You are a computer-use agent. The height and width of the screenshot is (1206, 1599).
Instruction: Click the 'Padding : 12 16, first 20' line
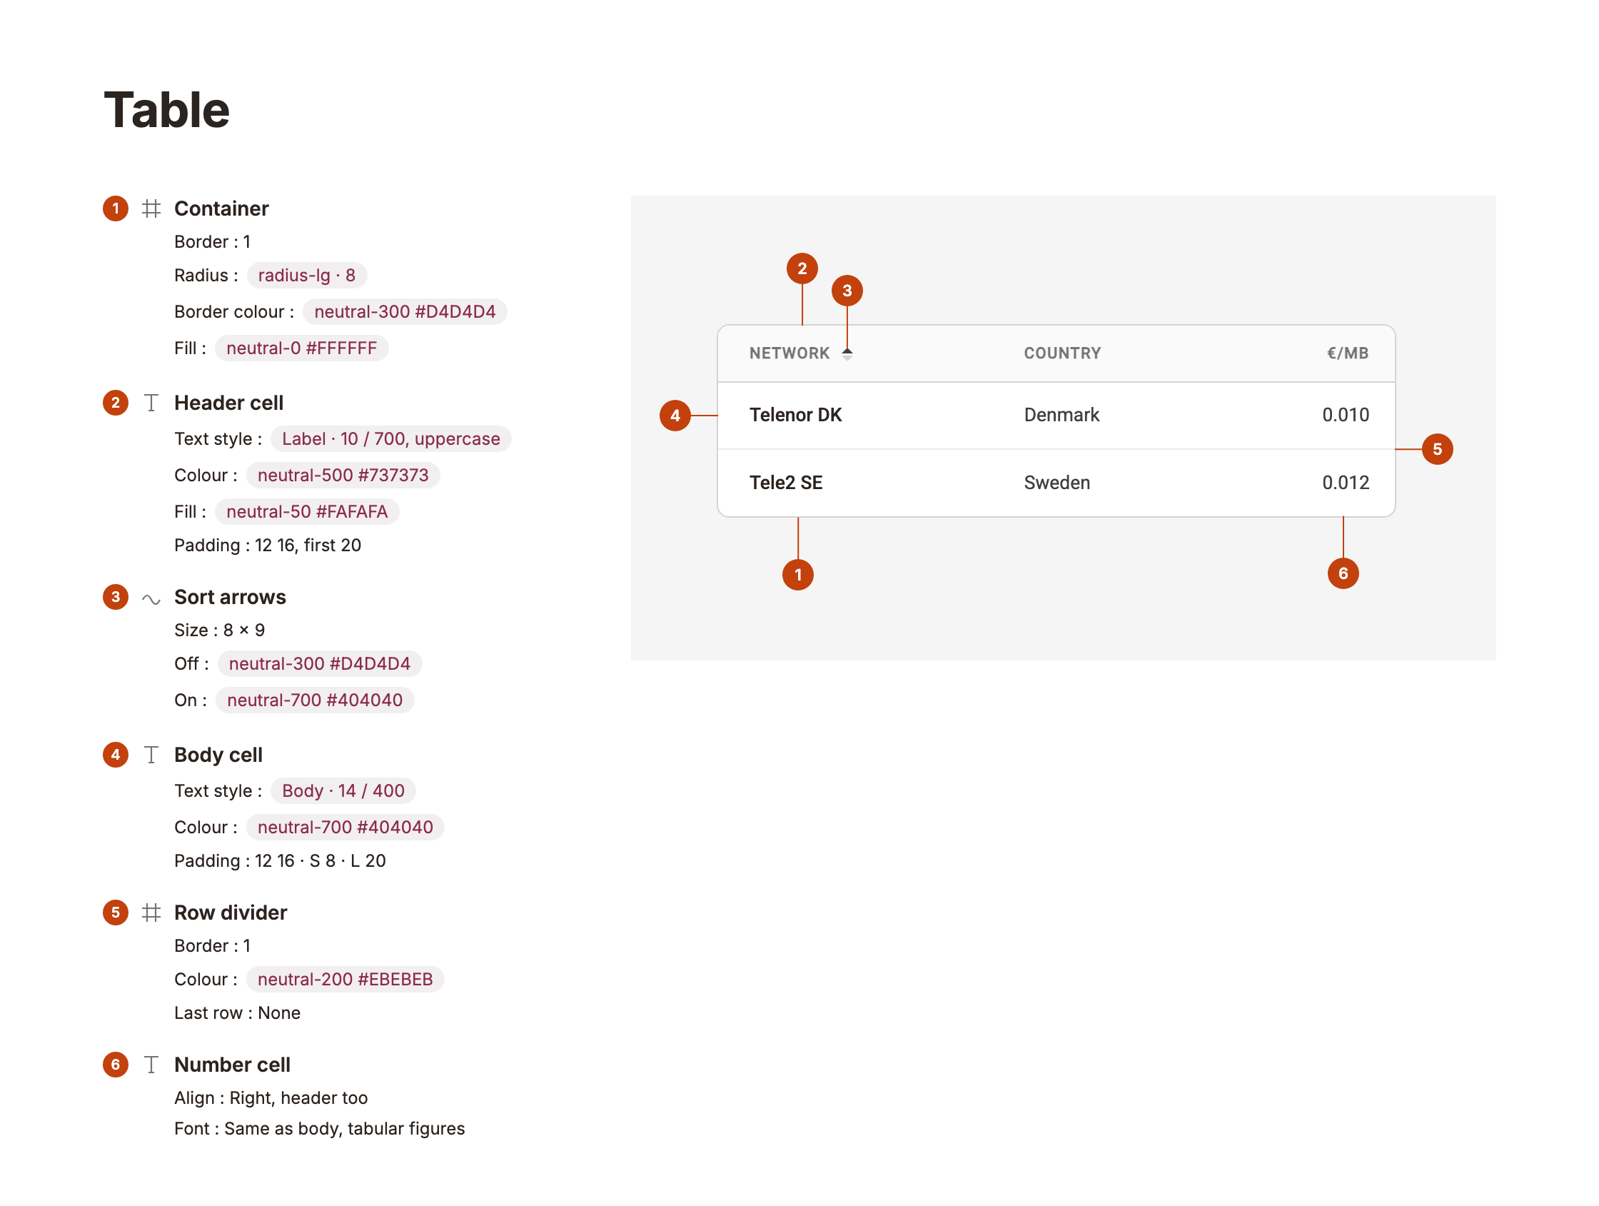268,546
